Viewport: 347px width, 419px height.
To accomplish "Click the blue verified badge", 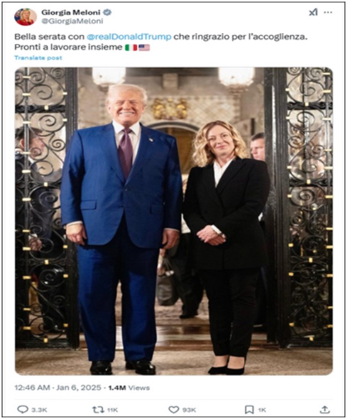I will pyautogui.click(x=108, y=12).
